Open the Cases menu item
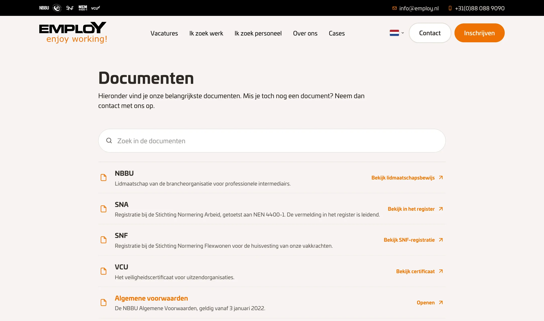Image resolution: width=544 pixels, height=321 pixels. pos(337,33)
